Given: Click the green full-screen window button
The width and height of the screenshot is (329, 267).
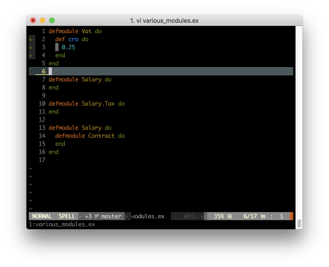Looking at the screenshot, I should pos(51,20).
